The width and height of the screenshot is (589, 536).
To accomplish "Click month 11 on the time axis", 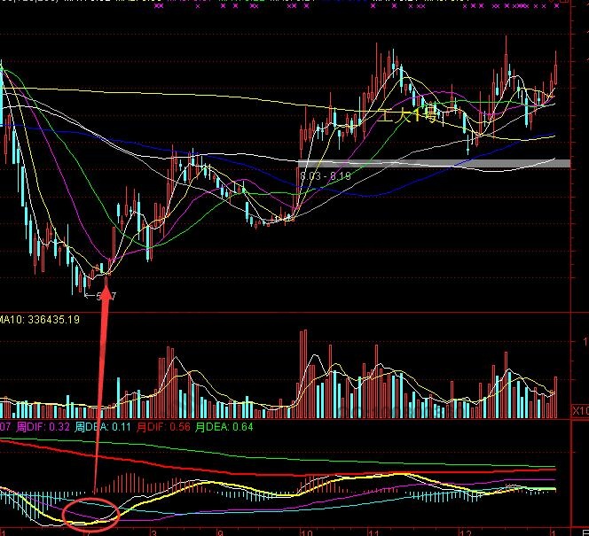I will pos(373,532).
